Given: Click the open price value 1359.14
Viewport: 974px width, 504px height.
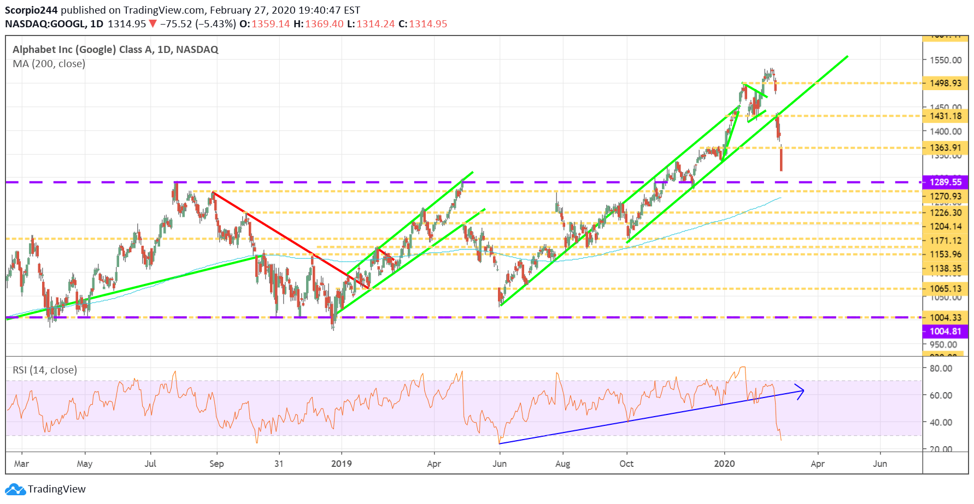Looking at the screenshot, I should tap(271, 24).
